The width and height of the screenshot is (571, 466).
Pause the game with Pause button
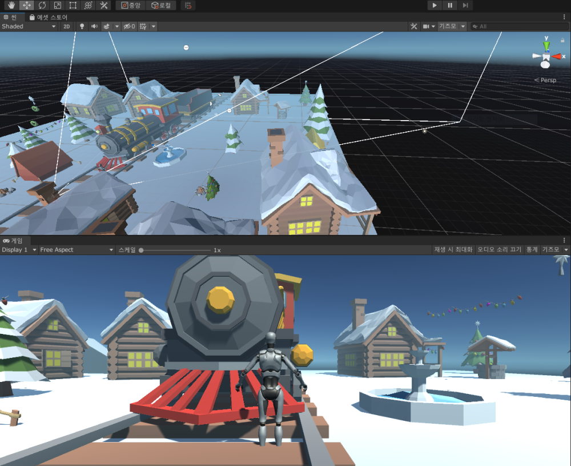point(450,5)
